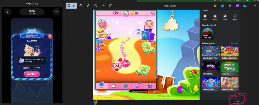Click the OneDrive cloud icon in Photos
This screenshot has width=259, height=105.
245,6
